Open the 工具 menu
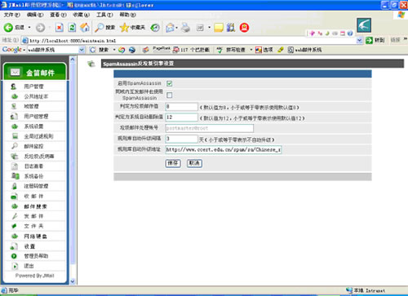Screen dimensions: 408x296 point(104,15)
